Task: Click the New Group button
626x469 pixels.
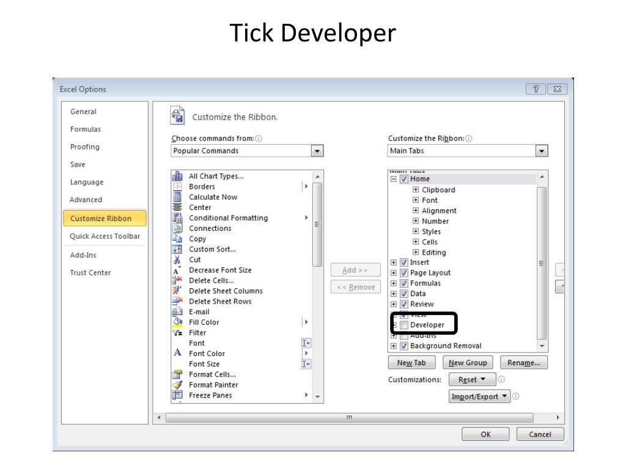Action: pos(468,363)
